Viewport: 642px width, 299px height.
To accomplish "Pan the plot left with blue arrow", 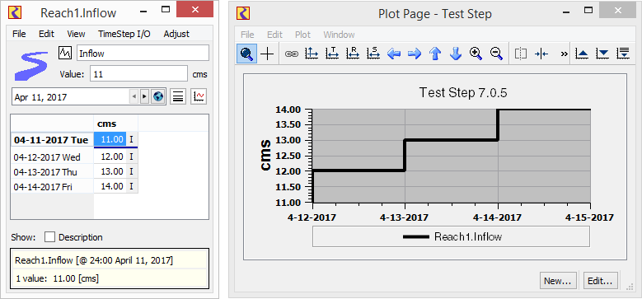I will (394, 54).
